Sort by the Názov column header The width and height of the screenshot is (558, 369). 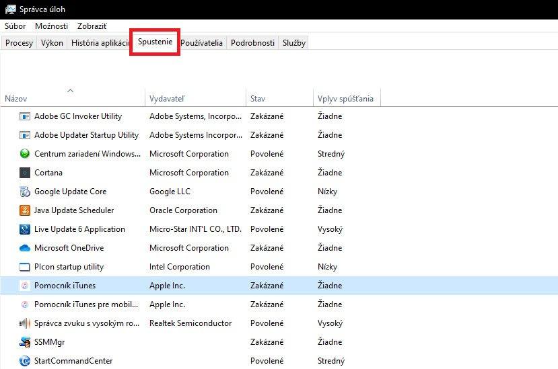pos(73,99)
